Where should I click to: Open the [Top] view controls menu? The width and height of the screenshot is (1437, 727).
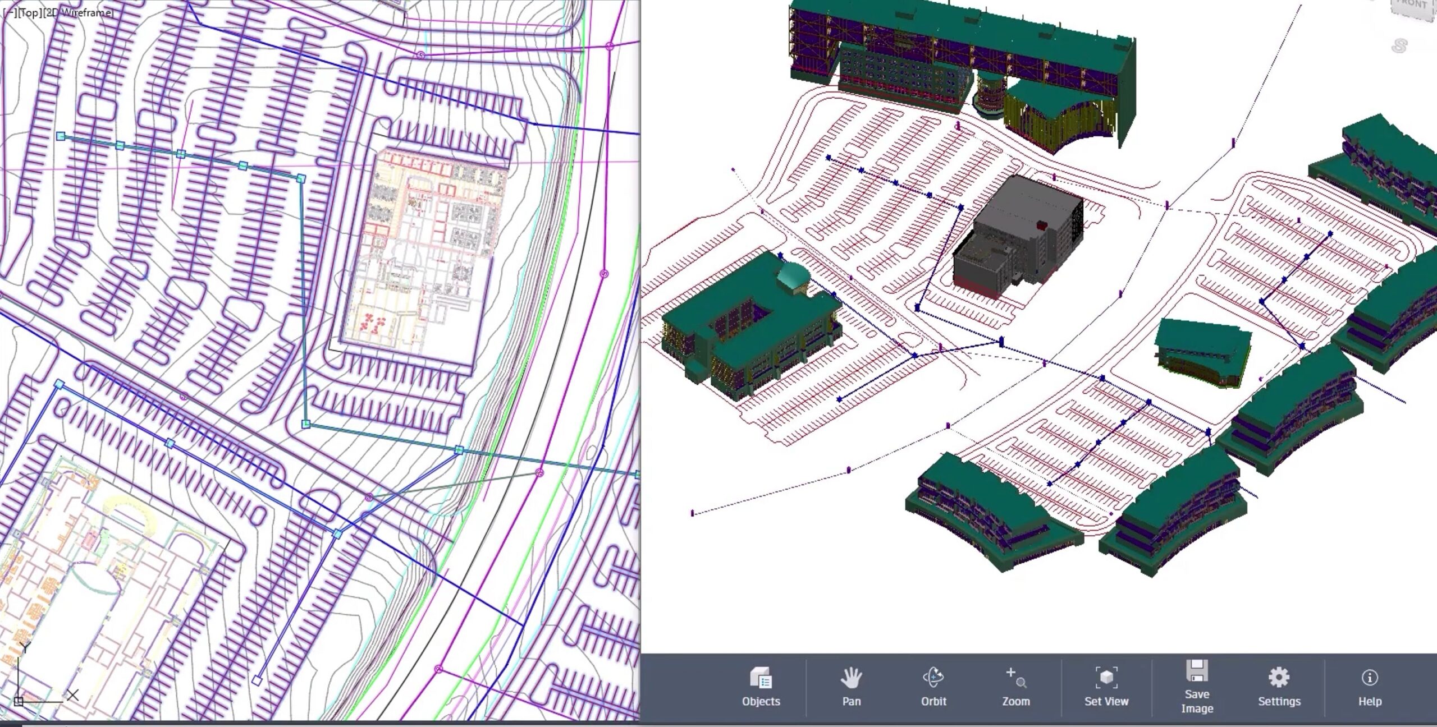pyautogui.click(x=30, y=12)
